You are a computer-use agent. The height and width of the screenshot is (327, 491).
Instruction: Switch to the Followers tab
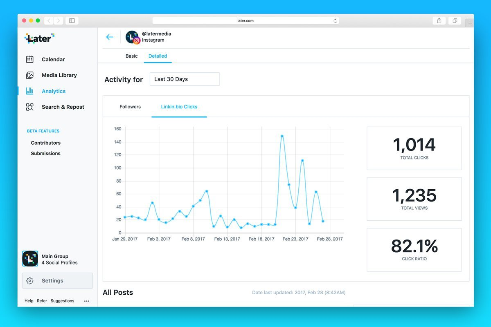pos(130,107)
